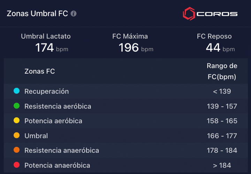Select the Recuperación zone row label
Image resolution: width=251 pixels, height=174 pixels.
[x=47, y=91]
